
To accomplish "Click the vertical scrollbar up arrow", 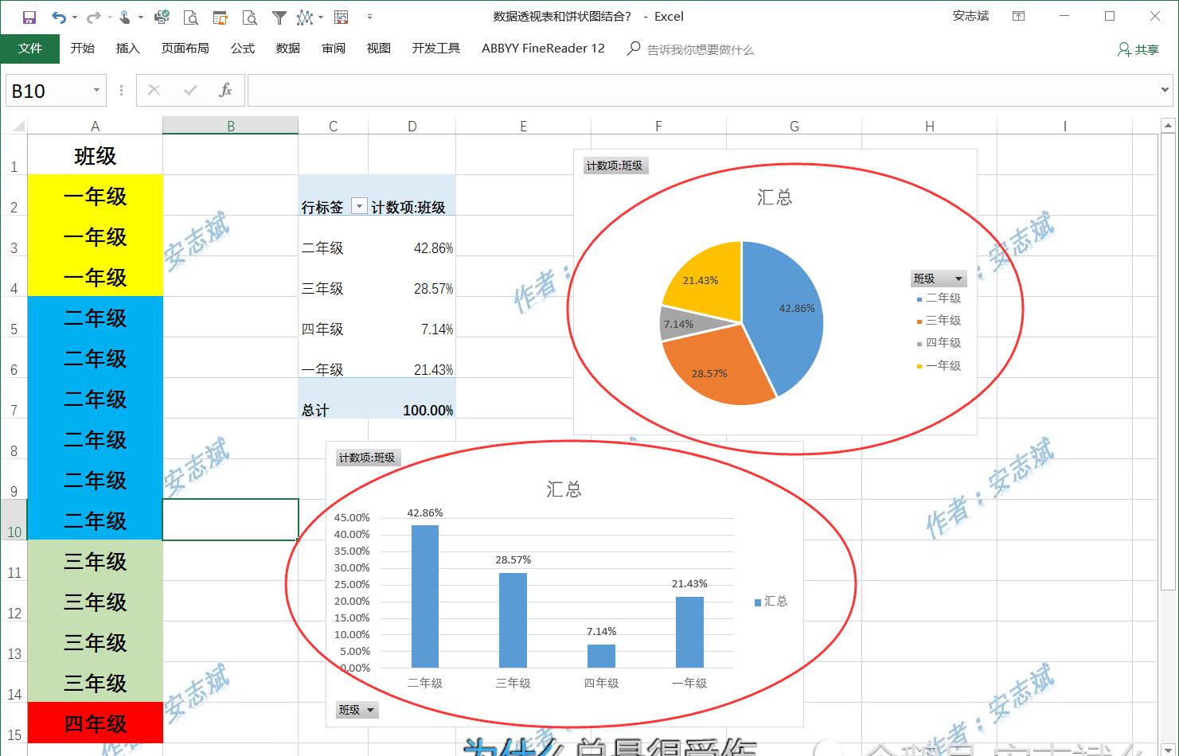I will click(x=1169, y=124).
